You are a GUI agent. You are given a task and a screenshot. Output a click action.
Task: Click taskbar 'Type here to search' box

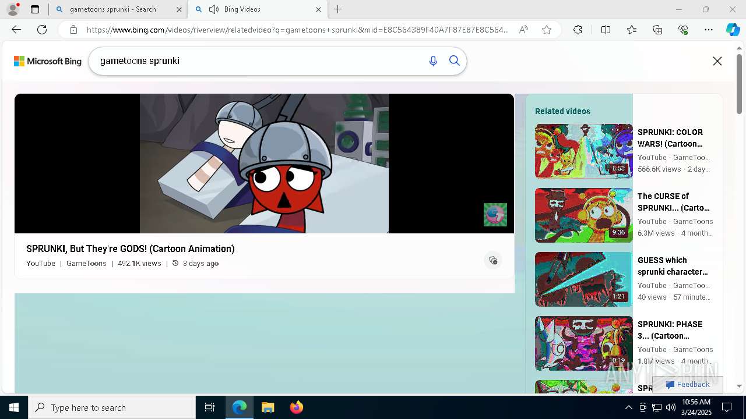112,407
